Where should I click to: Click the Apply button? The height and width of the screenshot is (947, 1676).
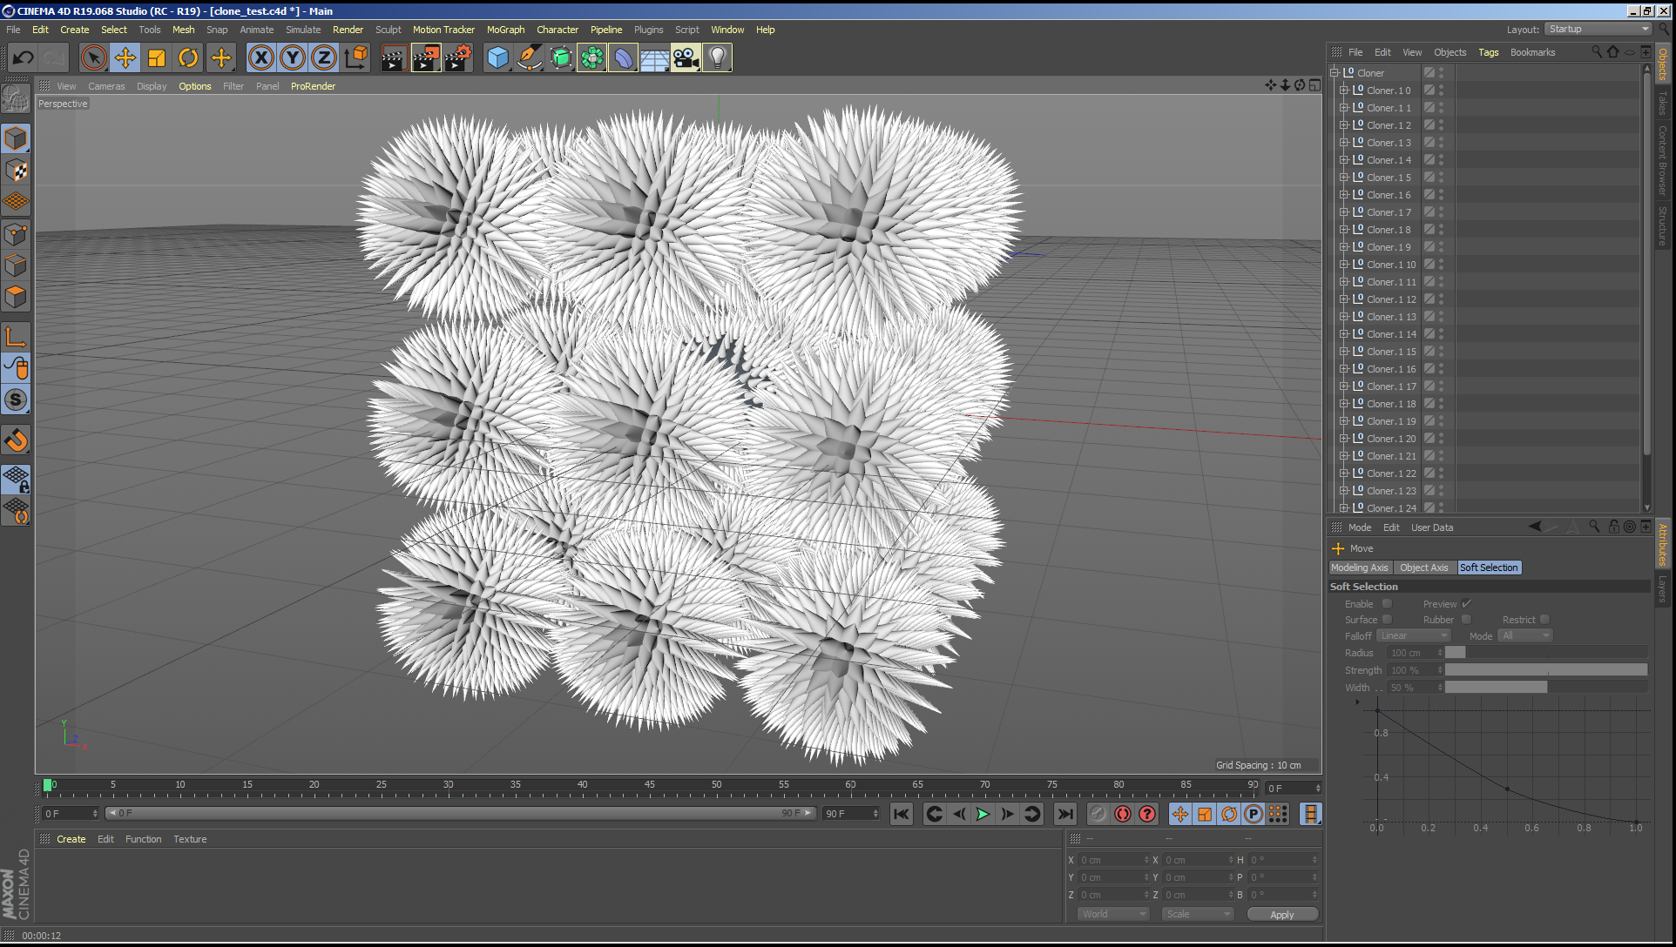click(x=1281, y=914)
